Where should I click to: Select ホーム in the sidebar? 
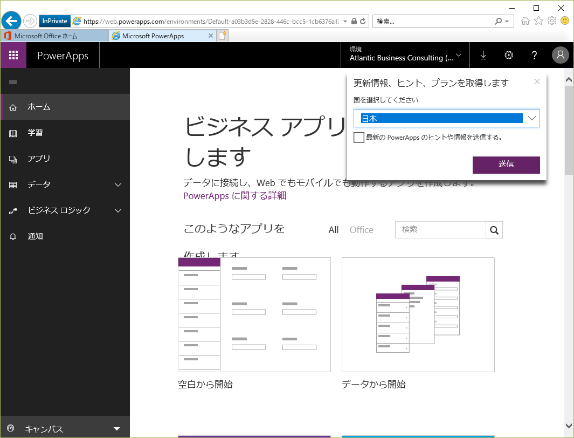coord(65,107)
